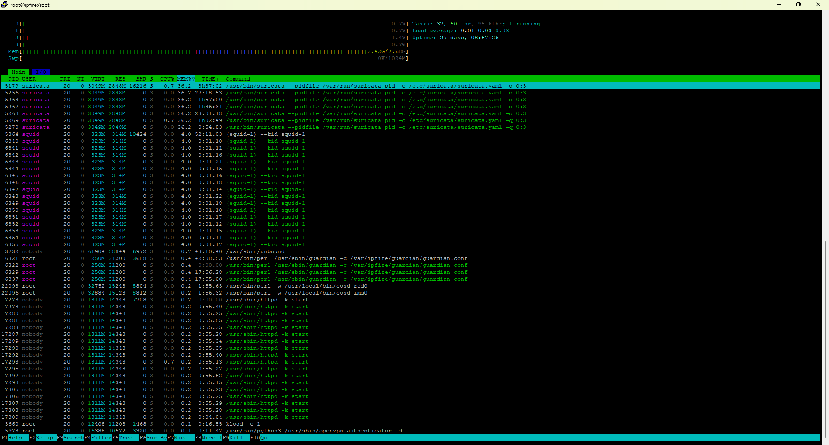This screenshot has height=445, width=829.
Task: Select guardian process PID 6337
Action: click(410, 279)
